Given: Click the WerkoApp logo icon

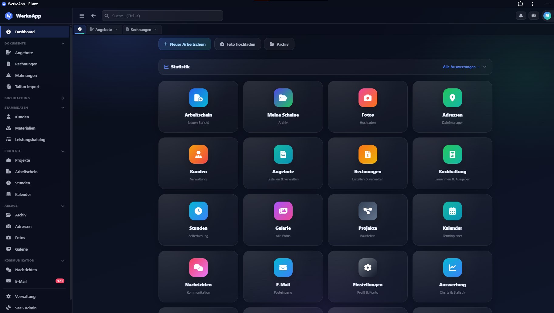Looking at the screenshot, I should 9,16.
